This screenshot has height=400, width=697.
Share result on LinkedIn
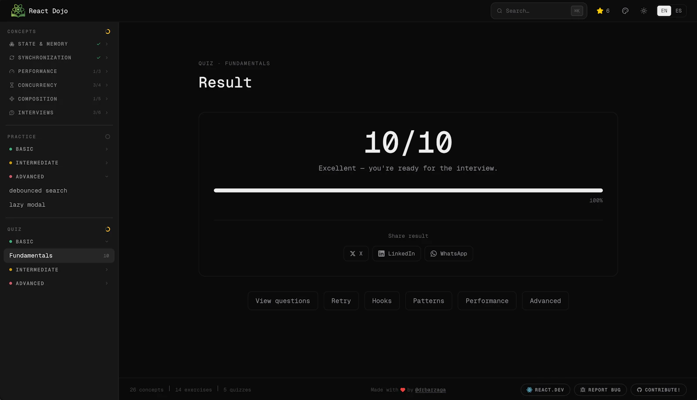396,254
